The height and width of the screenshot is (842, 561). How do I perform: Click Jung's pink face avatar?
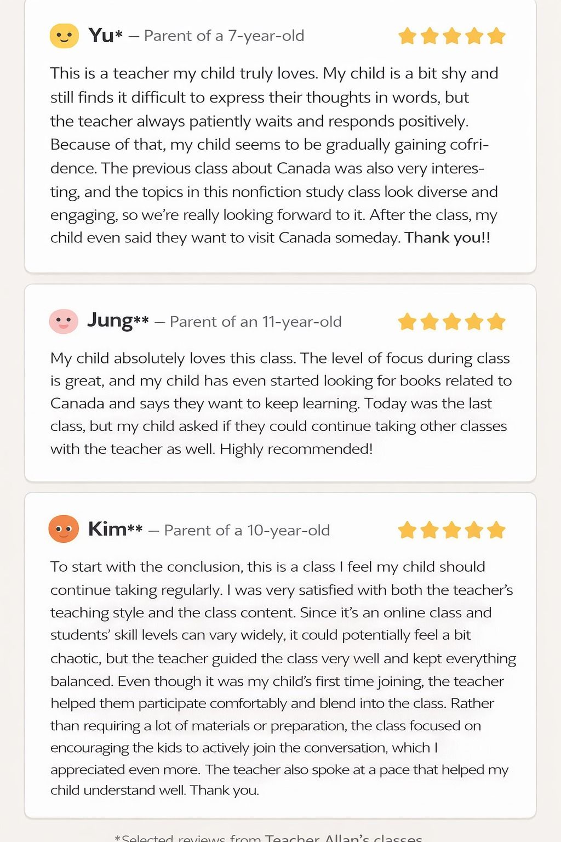pos(64,321)
